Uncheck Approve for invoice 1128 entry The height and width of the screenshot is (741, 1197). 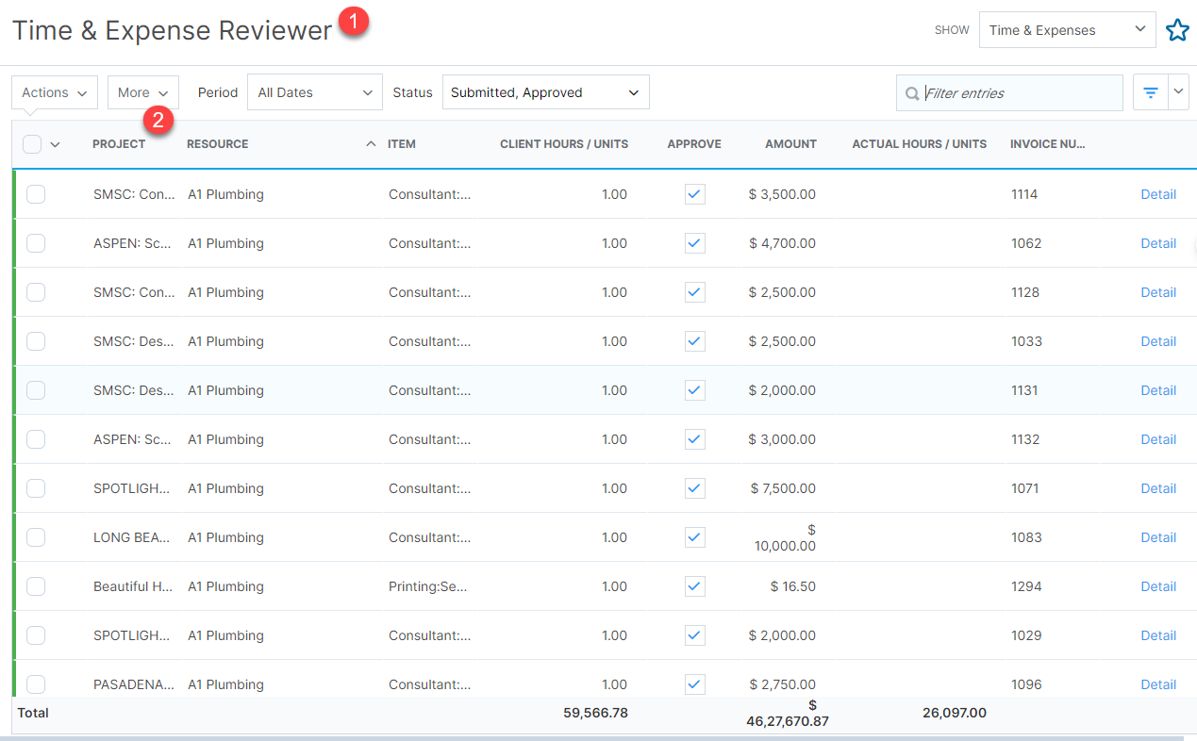pos(695,292)
